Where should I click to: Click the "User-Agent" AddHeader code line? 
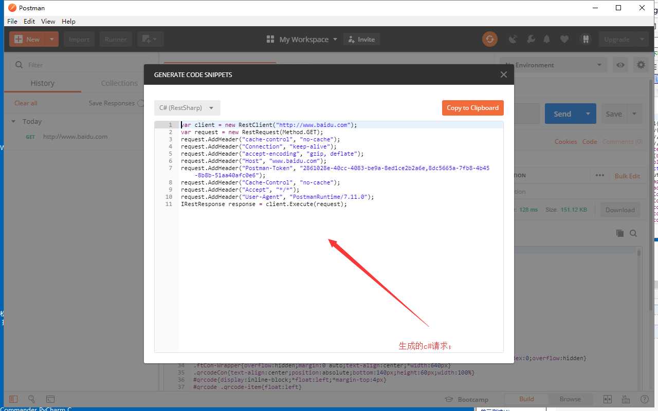pyautogui.click(x=278, y=197)
